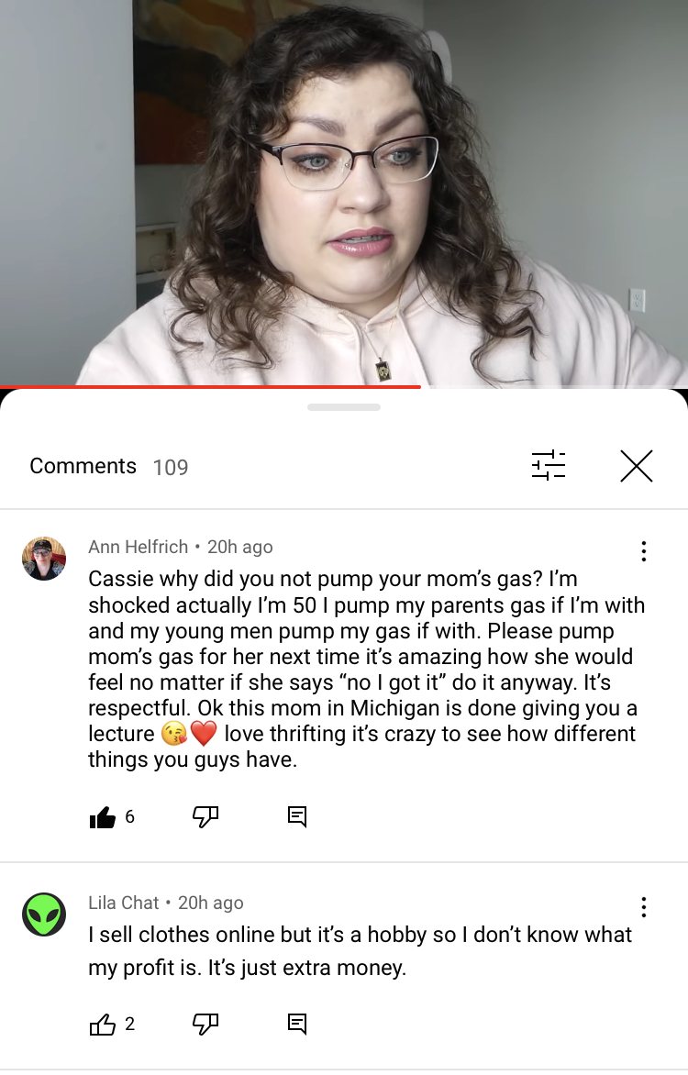Viewport: 688px width, 1075px height.
Task: Dislike Ann Helfrich's comment
Action: click(205, 815)
